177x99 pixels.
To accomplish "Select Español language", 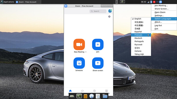I will tap(141, 32).
